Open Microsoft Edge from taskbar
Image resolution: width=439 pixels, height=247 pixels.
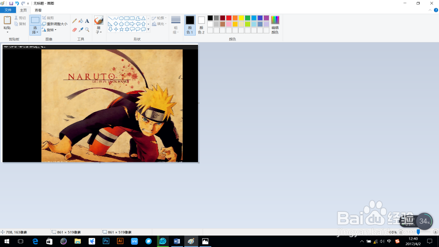35,241
